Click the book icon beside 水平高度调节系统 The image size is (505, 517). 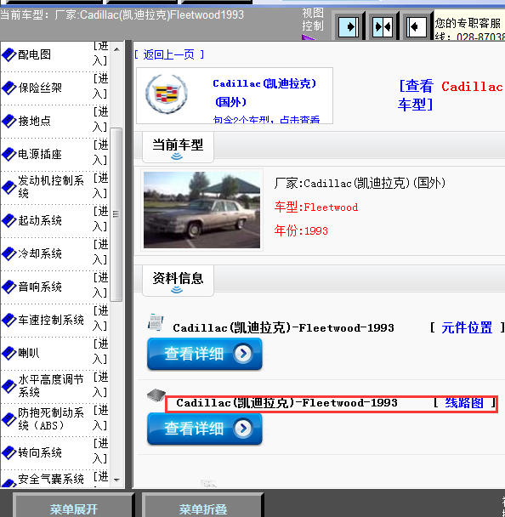(x=9, y=386)
